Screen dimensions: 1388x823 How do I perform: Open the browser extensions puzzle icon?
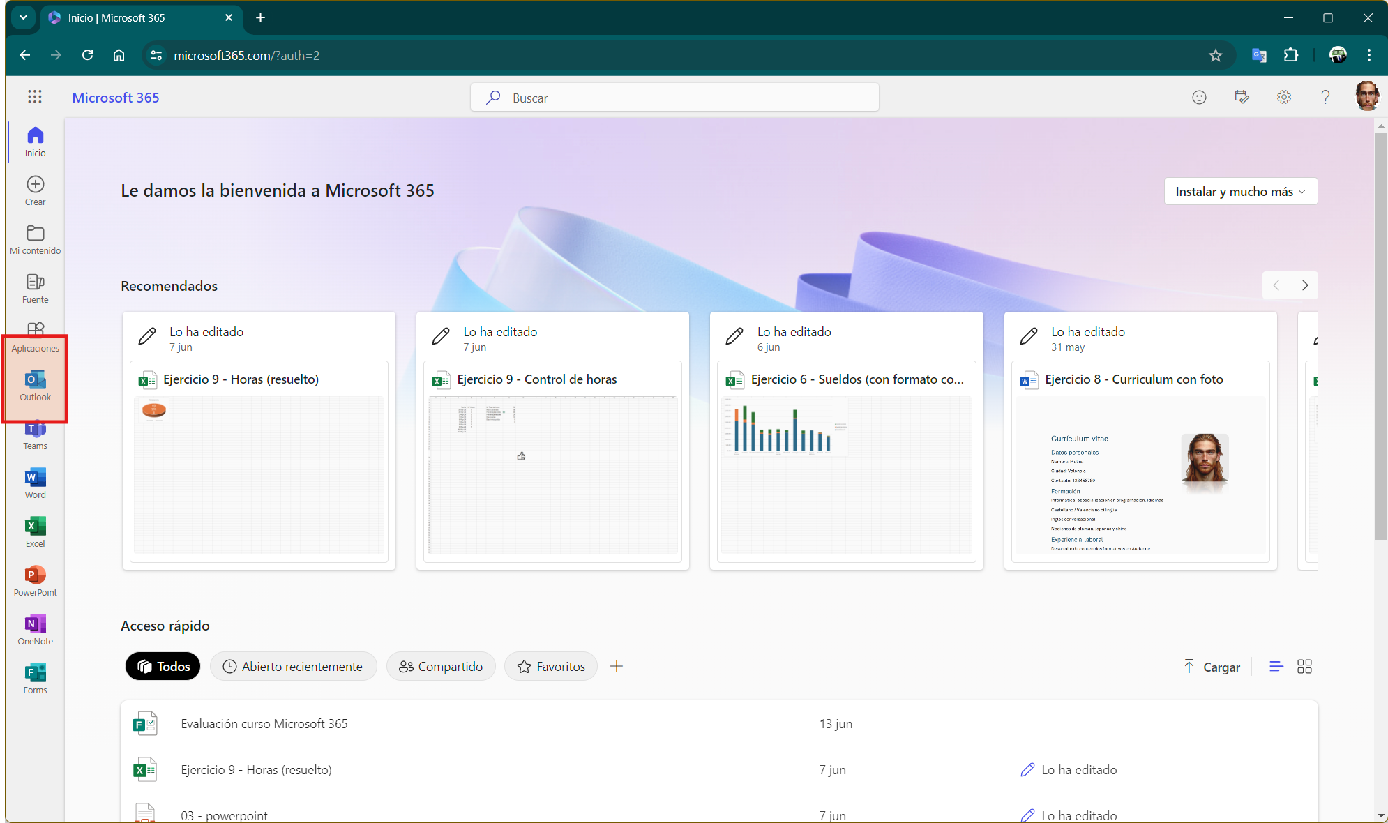(x=1290, y=55)
